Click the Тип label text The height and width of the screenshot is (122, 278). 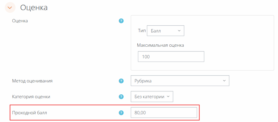(x=142, y=31)
